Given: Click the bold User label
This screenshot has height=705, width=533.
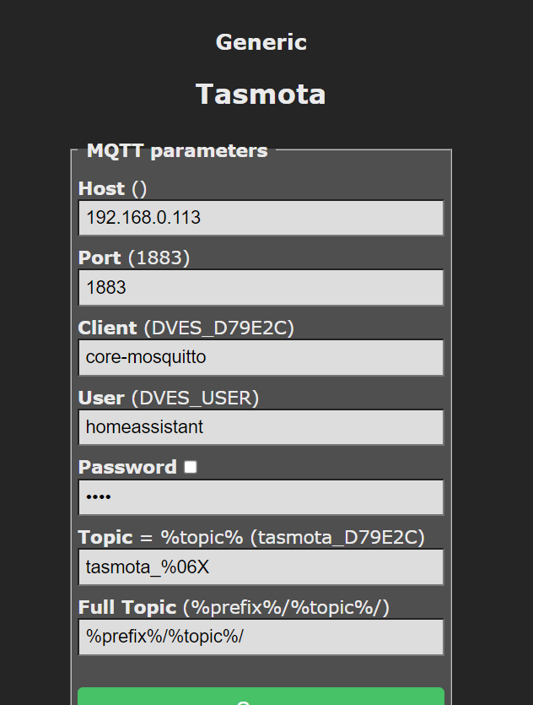Looking at the screenshot, I should click(x=101, y=398).
